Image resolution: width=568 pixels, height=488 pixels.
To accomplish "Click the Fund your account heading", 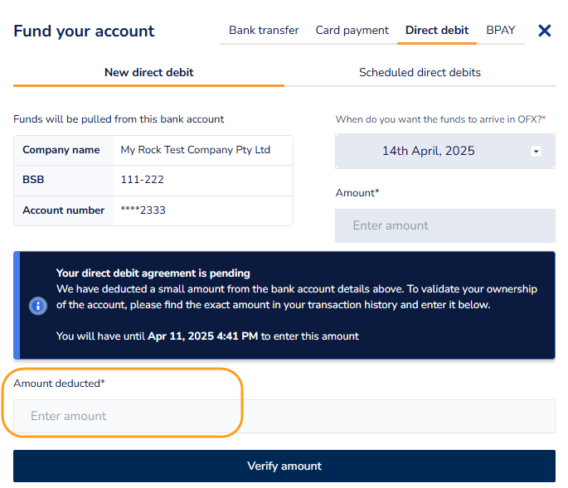I will coord(84,31).
